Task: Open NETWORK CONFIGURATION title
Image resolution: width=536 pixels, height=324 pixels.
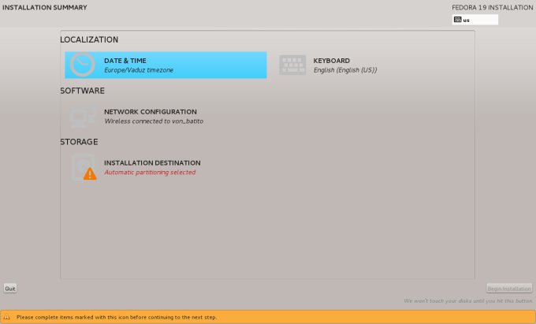Action: 151,112
